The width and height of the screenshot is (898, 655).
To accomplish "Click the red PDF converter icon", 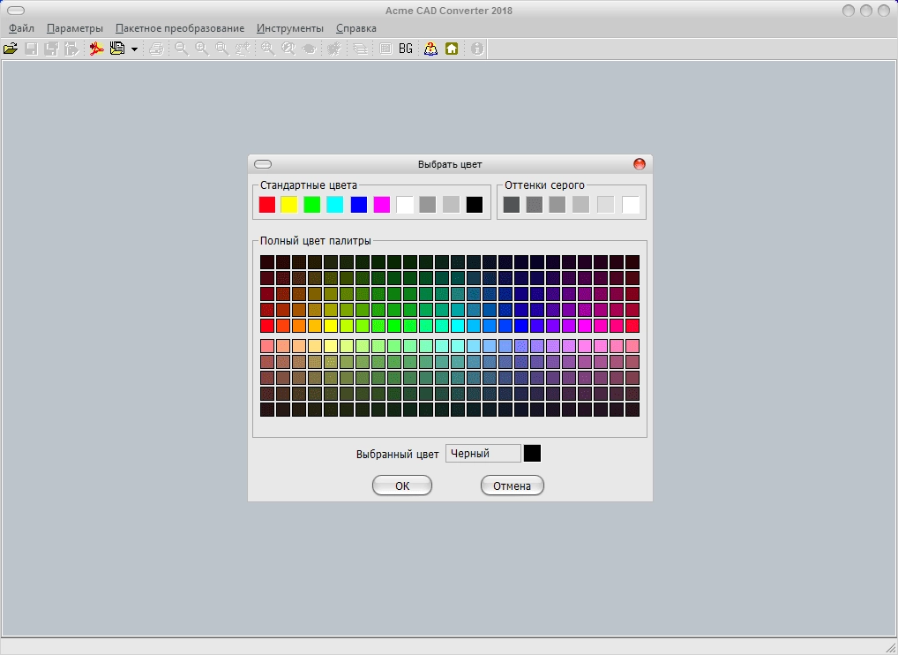I will (96, 49).
